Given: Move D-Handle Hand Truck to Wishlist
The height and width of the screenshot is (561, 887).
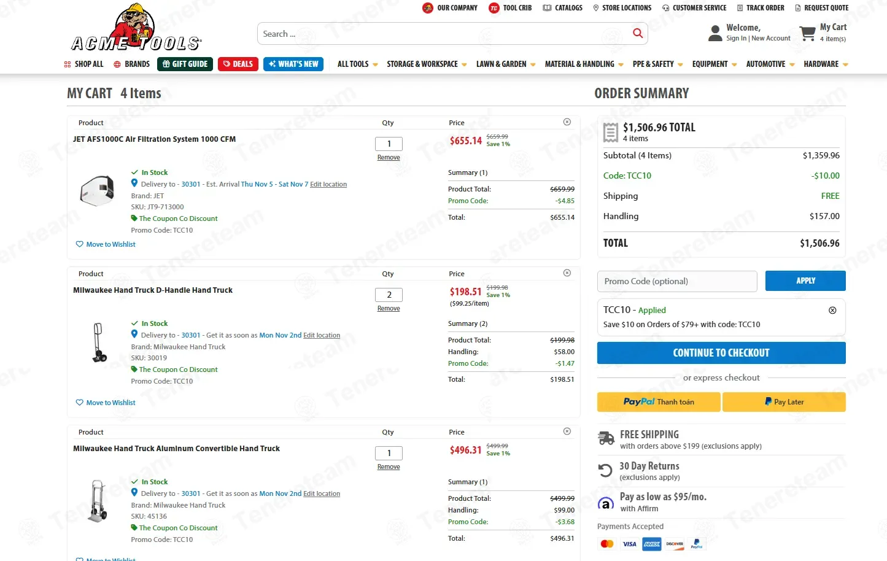Looking at the screenshot, I should click(106, 403).
